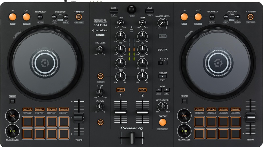This screenshot has width=263, height=147.
Task: Select left deck BEAT JUMP pad mode
Action: 52,109
